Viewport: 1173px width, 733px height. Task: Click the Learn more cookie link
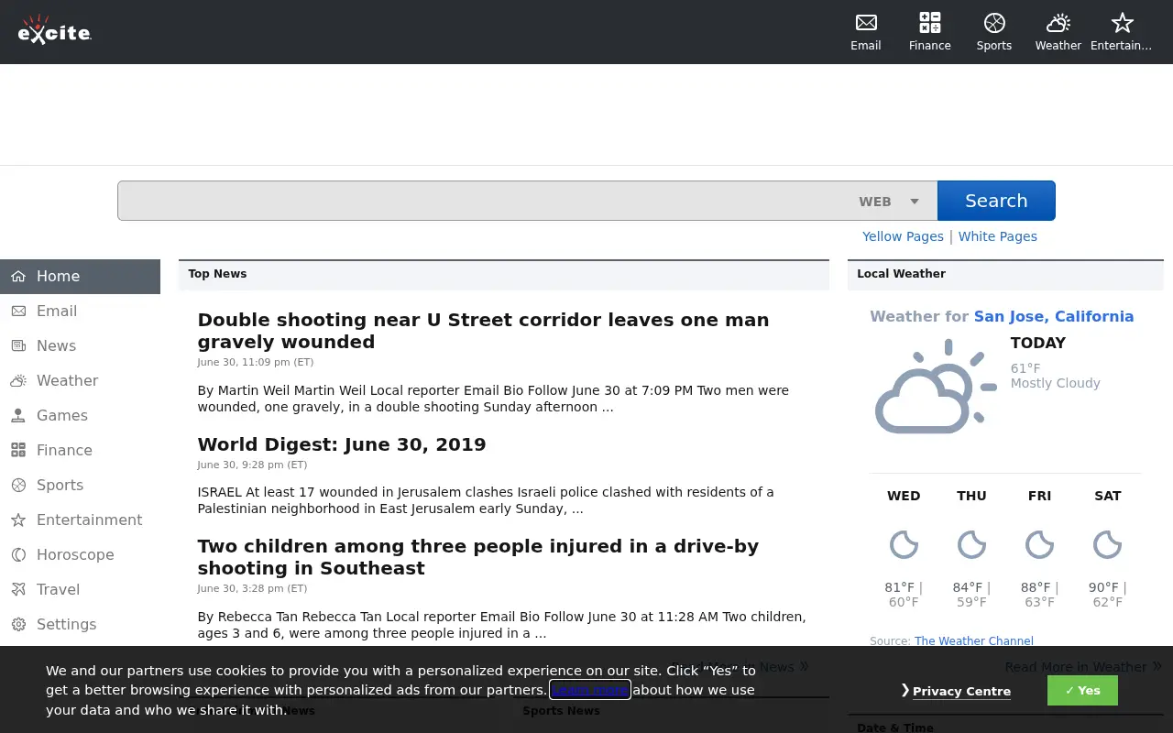[x=590, y=690]
